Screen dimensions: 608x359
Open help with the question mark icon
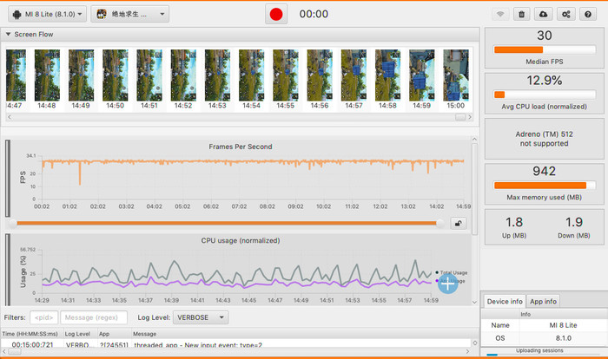[588, 15]
